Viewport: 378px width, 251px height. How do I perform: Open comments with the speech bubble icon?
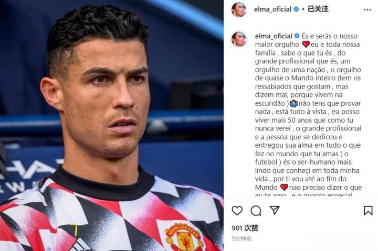(x=256, y=211)
